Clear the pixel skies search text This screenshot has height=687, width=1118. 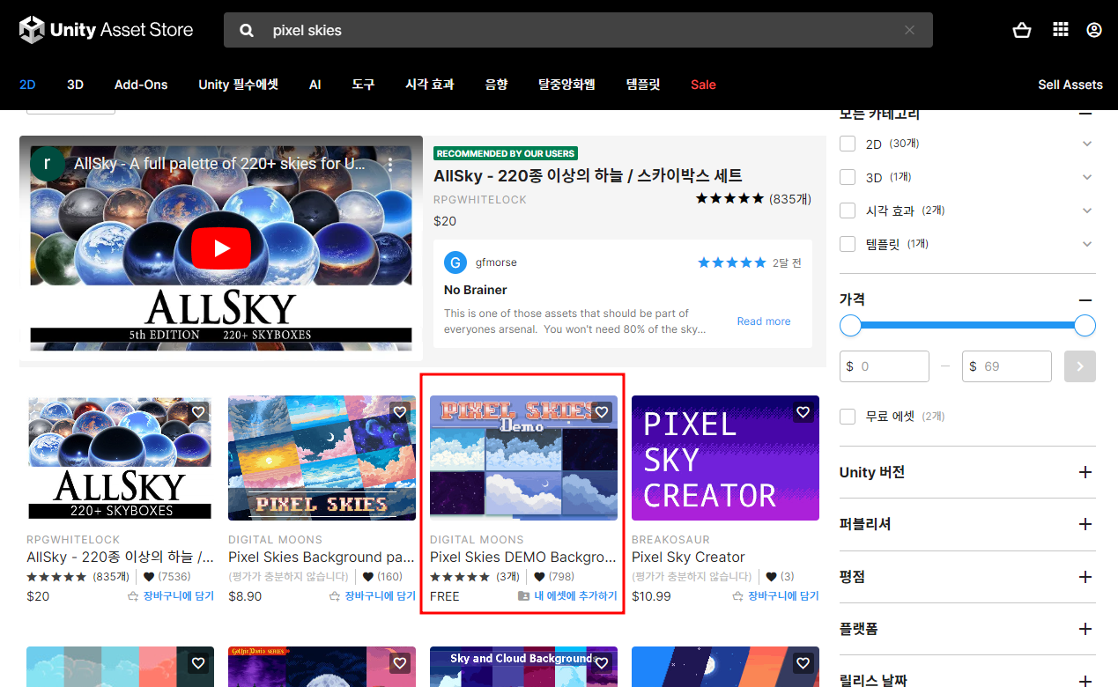coord(909,30)
